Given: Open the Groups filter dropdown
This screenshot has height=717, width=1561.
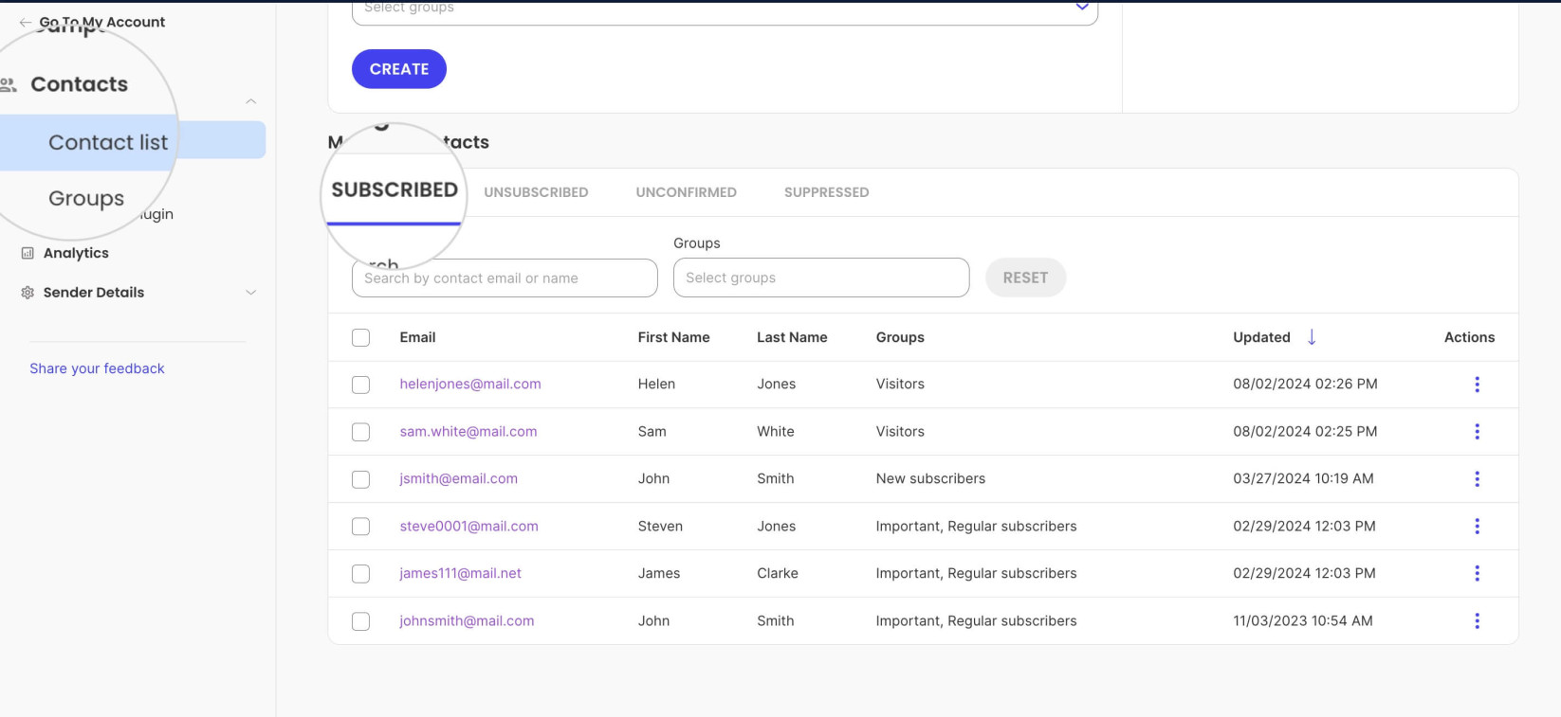Looking at the screenshot, I should click(x=821, y=278).
